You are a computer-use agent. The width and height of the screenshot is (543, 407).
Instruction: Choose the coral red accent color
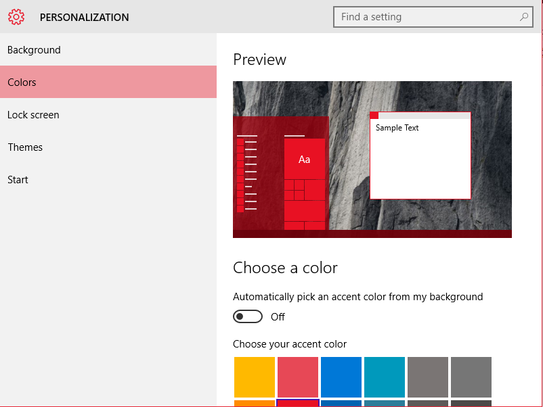298,377
